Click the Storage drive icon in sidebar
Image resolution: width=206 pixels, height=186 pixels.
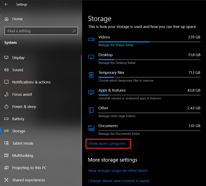(x=6, y=131)
